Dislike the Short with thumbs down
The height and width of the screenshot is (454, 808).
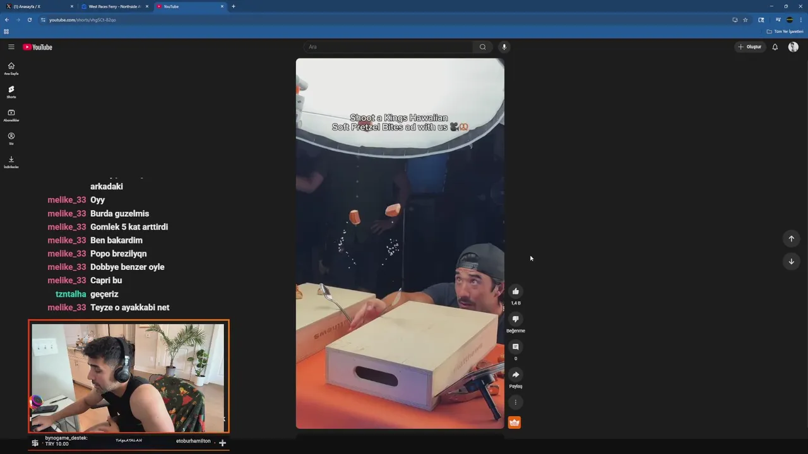(x=516, y=319)
